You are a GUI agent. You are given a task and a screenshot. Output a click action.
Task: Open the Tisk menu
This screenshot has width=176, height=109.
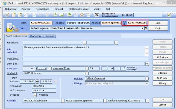[x=108, y=9]
